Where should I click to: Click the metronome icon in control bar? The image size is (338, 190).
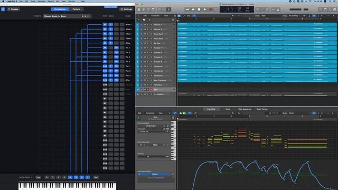coord(278,9)
